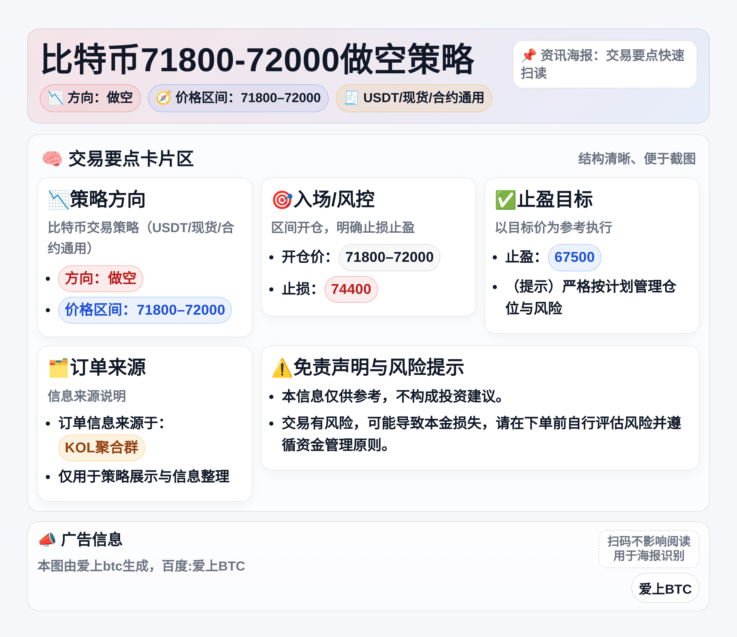This screenshot has width=737, height=637.
Task: Click the KOL聚合群 source pill
Action: coord(101,448)
